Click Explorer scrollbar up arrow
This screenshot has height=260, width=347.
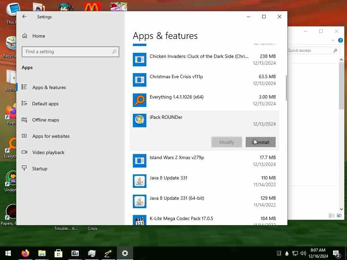[x=341, y=60]
